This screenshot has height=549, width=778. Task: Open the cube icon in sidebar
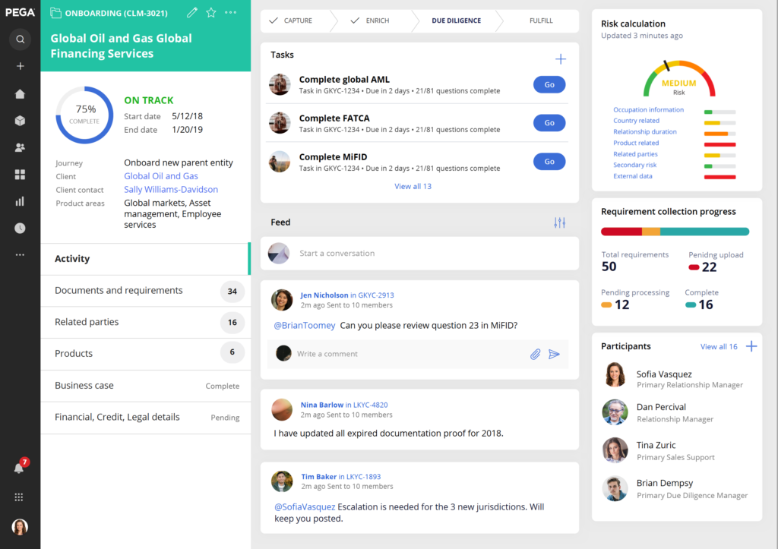pyautogui.click(x=20, y=121)
